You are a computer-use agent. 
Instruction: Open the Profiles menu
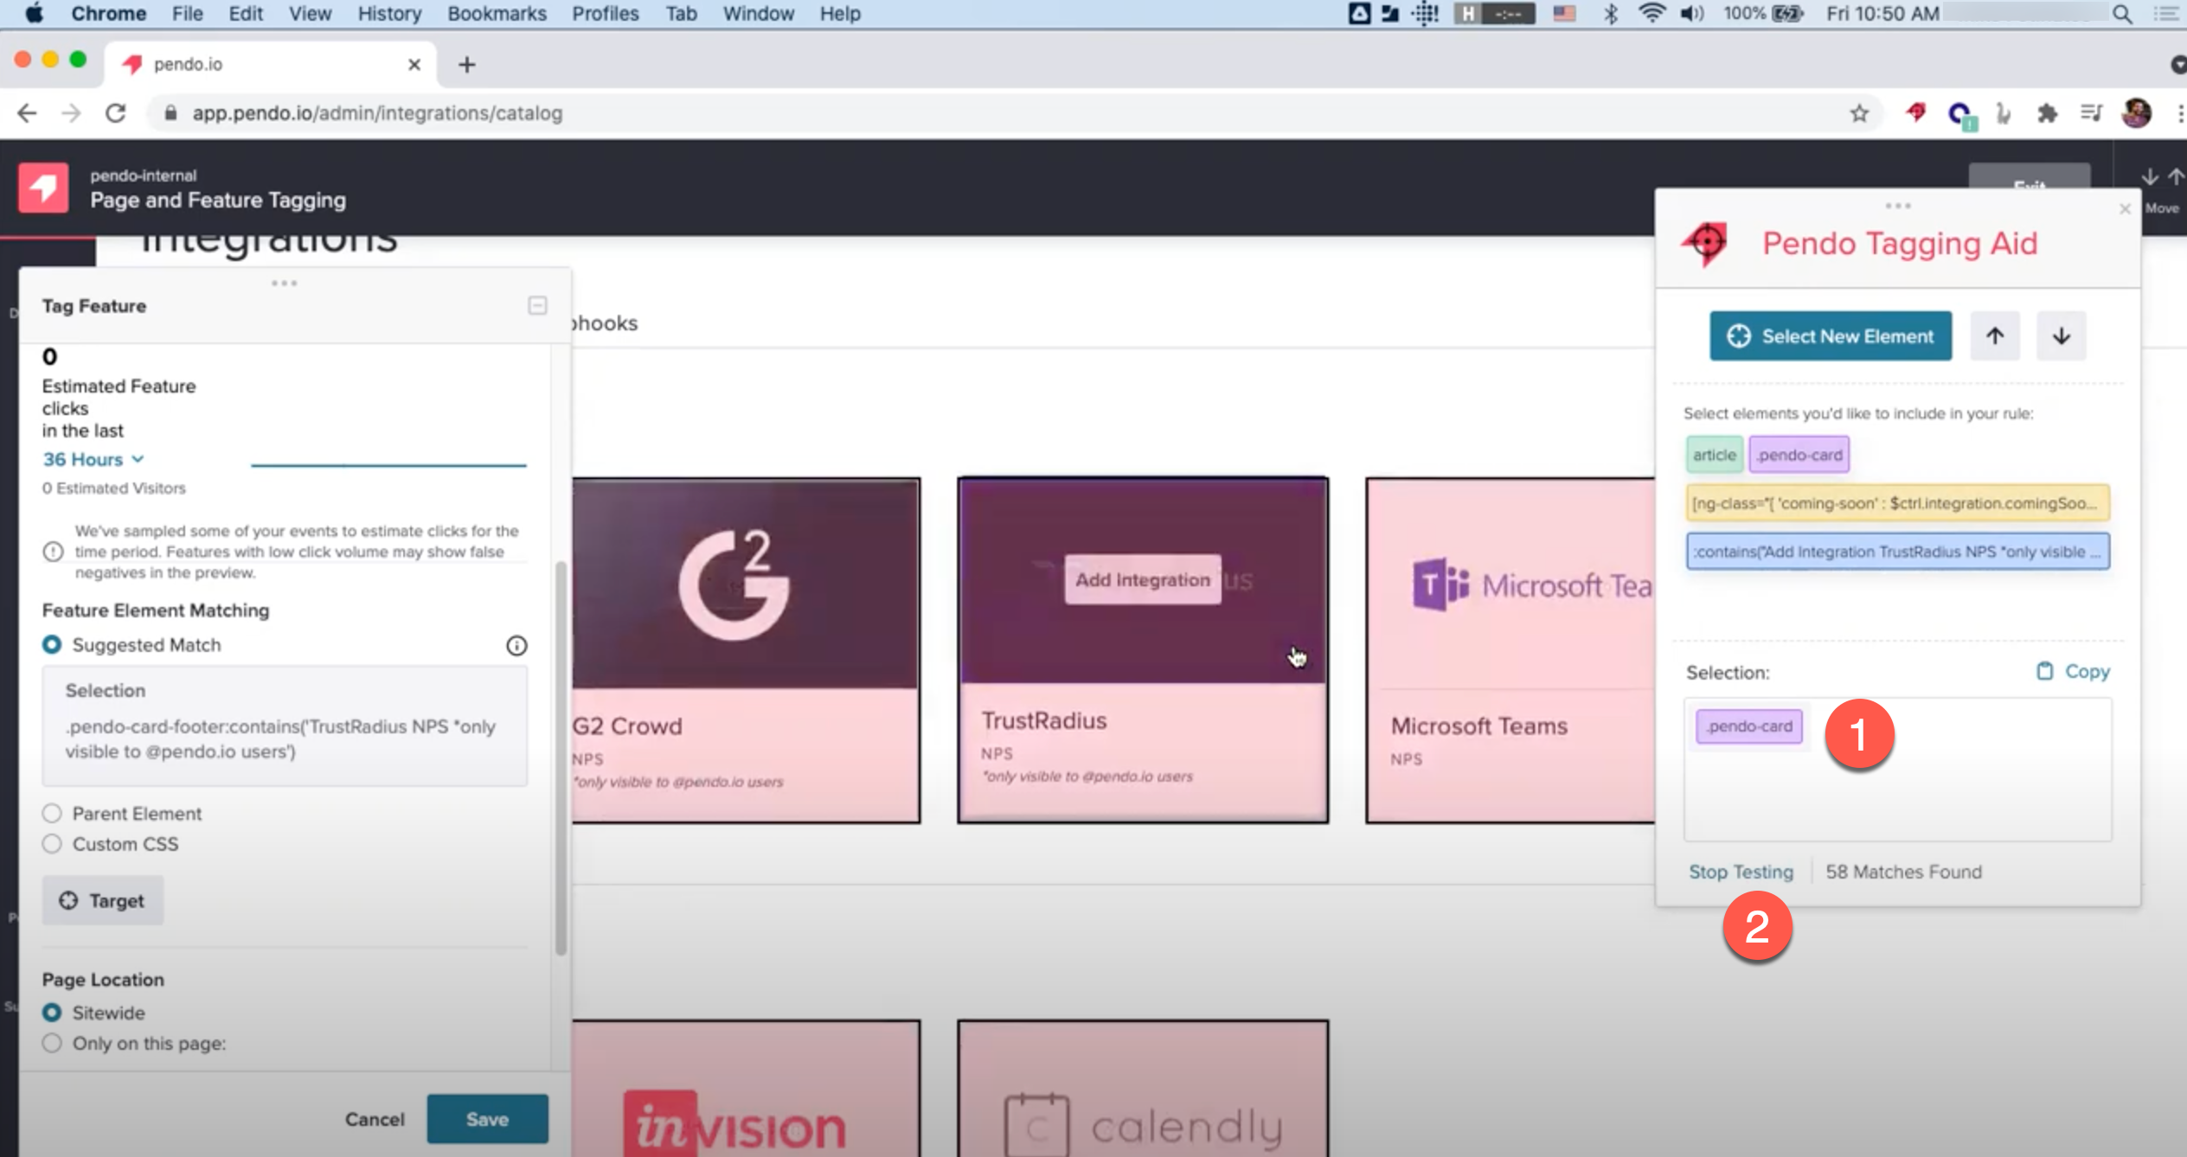pos(605,14)
